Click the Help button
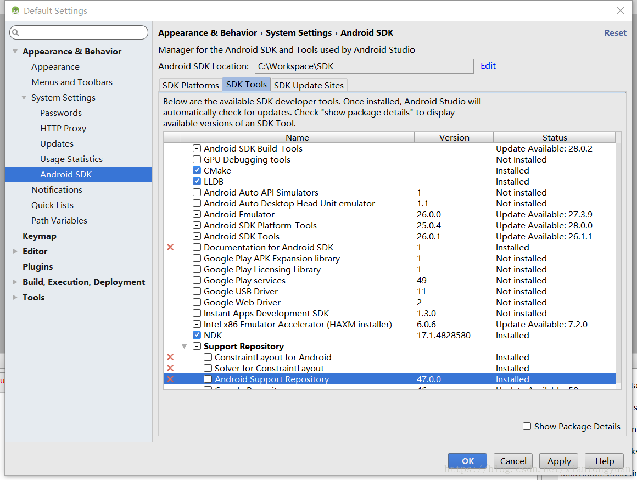Viewport: 637px width, 480px height. point(605,461)
